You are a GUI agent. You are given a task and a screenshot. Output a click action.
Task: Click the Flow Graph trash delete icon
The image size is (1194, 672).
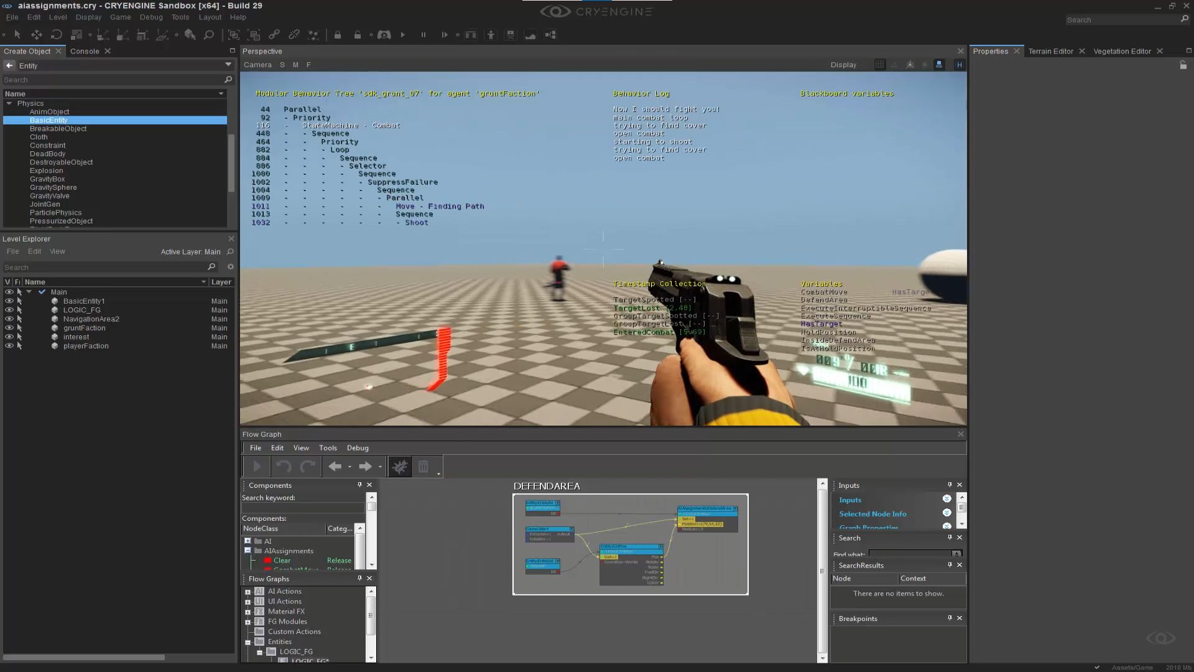(423, 467)
